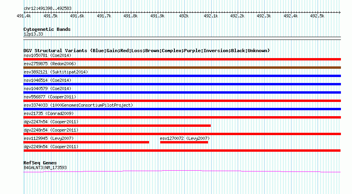Viewport: 352px width, 194px height.
Task: Click the chr12:491398..492583 coordinate label
Action: (47, 9)
